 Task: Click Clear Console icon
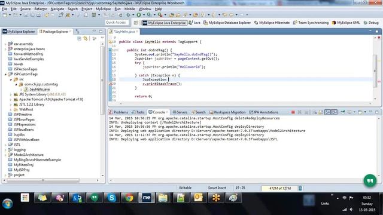tap(315, 112)
